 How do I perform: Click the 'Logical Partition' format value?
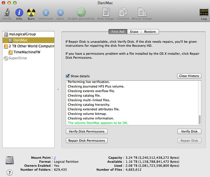[66, 162]
